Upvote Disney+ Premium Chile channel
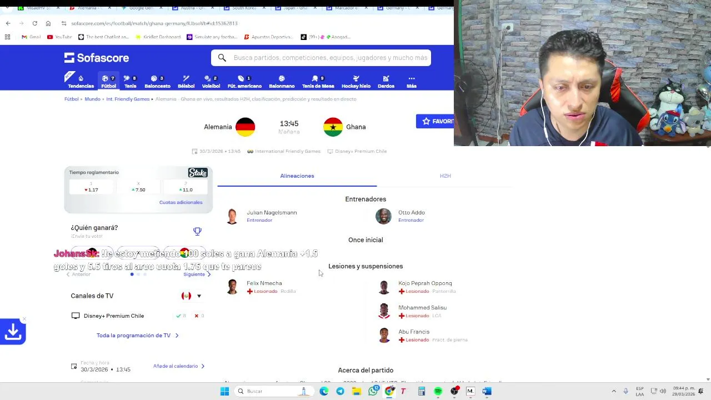Viewport: 711px width, 400px height. pos(181,316)
